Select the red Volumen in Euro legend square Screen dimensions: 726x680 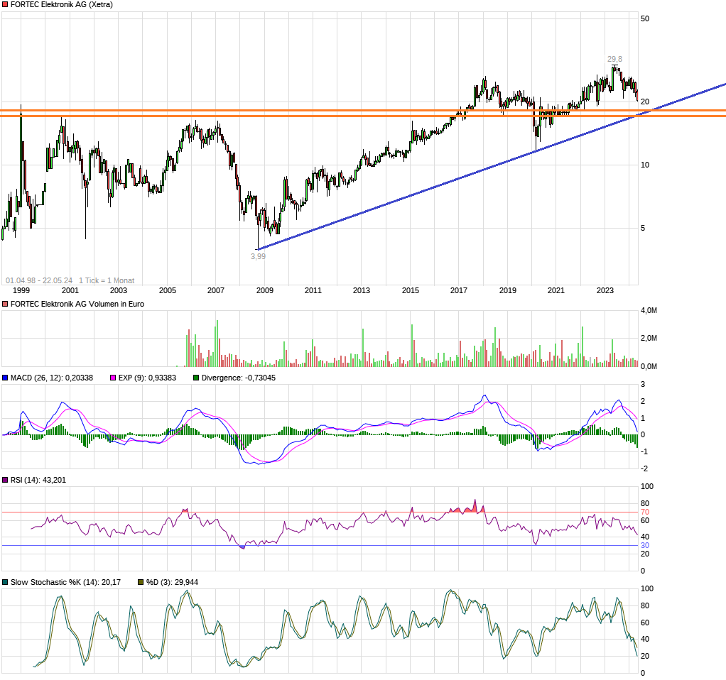[x=4, y=303]
